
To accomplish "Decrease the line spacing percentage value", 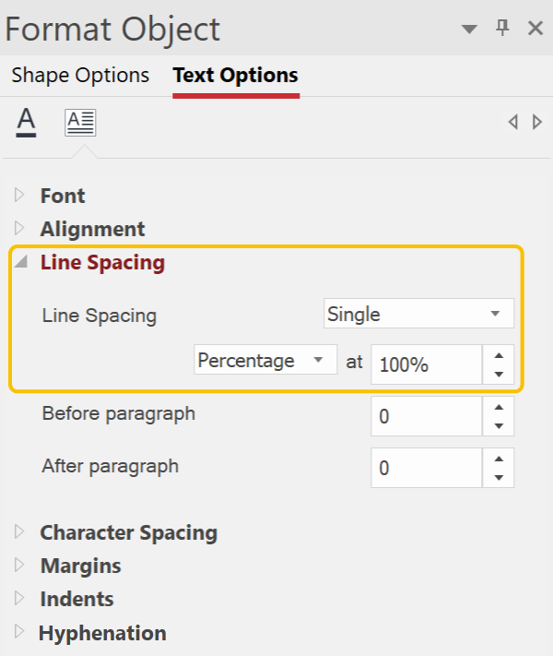I will (499, 374).
